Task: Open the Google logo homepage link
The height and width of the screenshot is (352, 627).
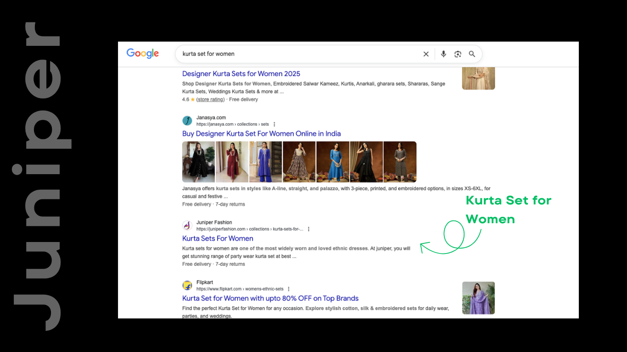Action: coord(143,54)
